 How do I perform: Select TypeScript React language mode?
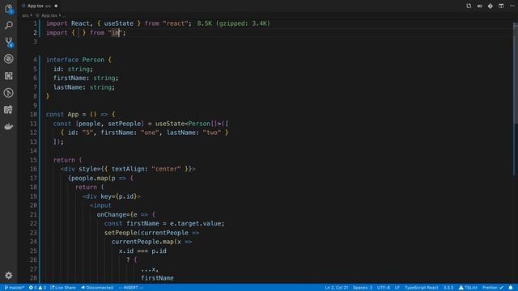(x=421, y=288)
